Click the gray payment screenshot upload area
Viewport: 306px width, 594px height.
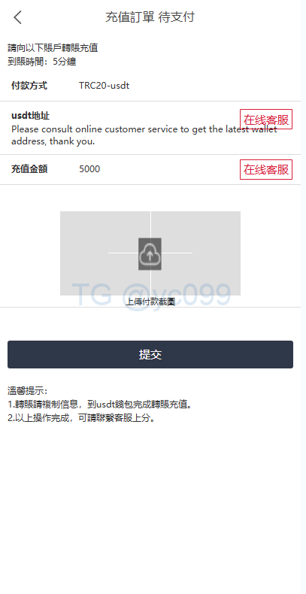[150, 253]
